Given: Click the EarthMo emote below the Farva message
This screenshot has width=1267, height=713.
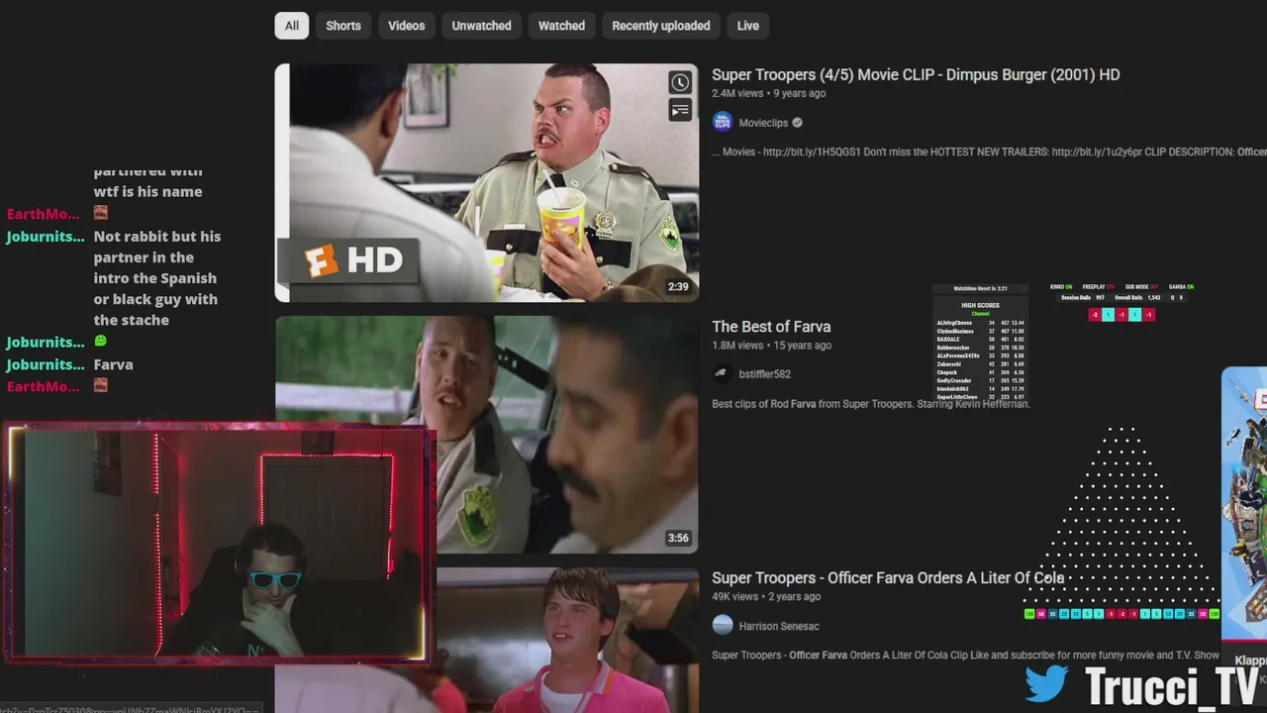Looking at the screenshot, I should coord(100,385).
